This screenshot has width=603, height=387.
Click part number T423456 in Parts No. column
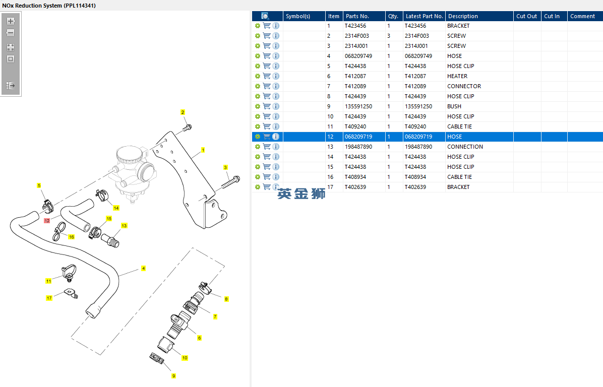(x=355, y=26)
